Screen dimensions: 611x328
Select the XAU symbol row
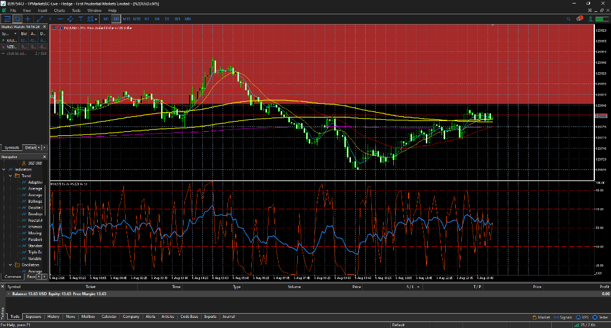click(24, 41)
